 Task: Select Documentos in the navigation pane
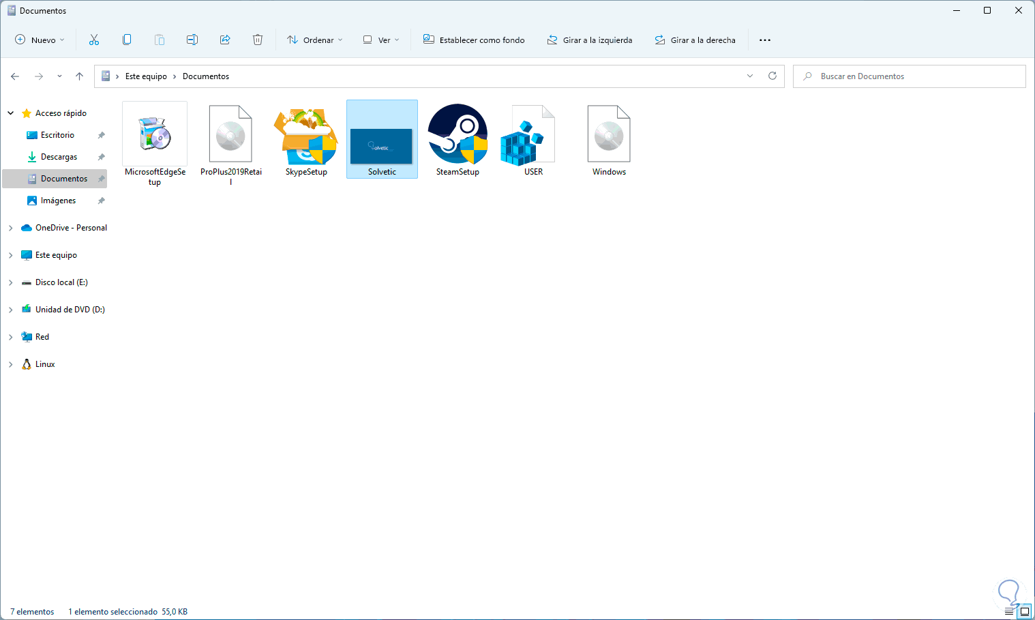click(64, 179)
